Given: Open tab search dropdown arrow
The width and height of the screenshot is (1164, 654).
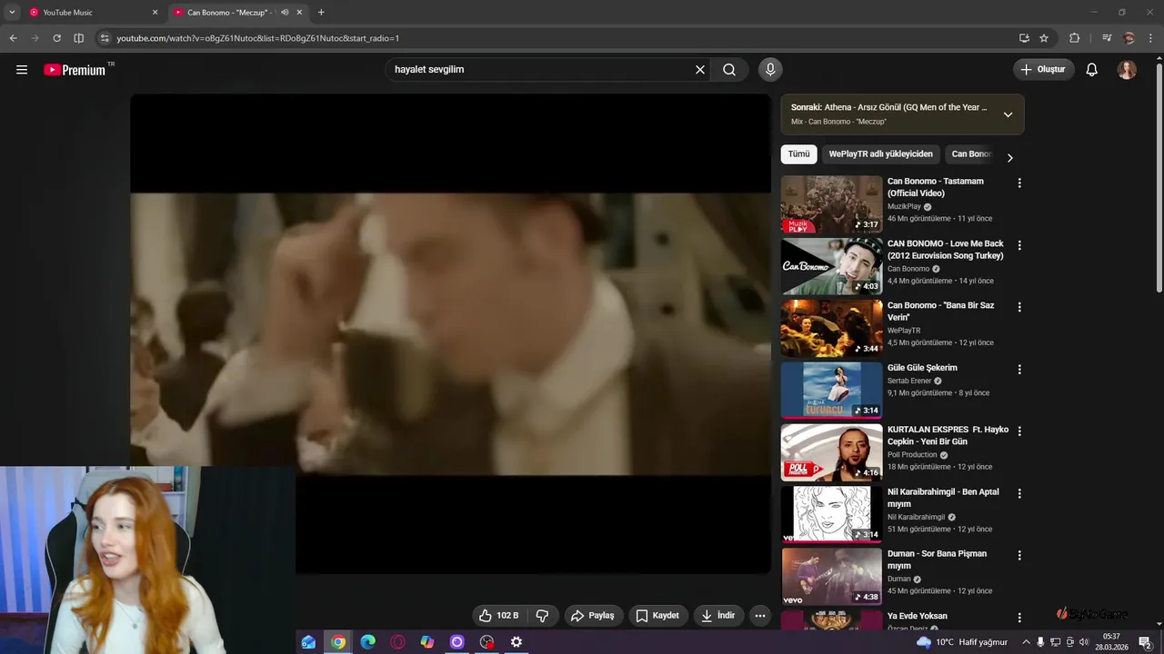Looking at the screenshot, I should coord(12,13).
